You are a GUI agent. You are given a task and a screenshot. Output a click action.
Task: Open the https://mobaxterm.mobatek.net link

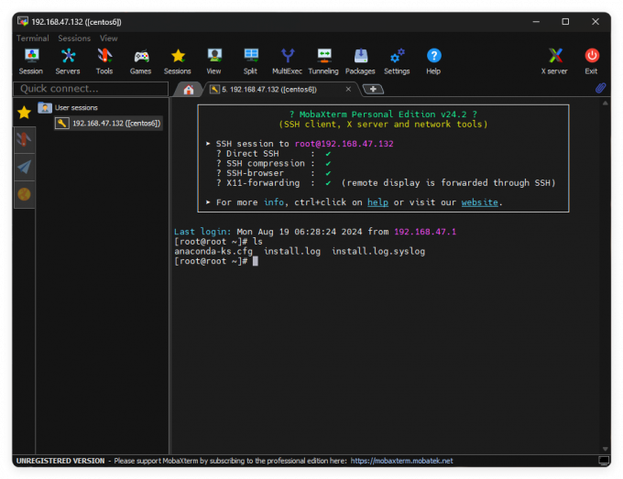point(401,461)
